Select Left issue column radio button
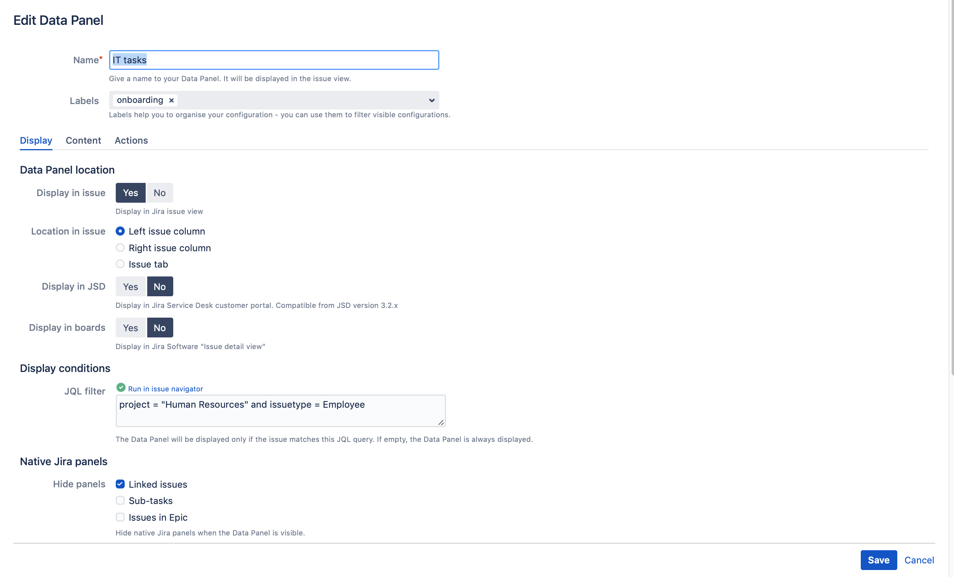Image resolution: width=954 pixels, height=577 pixels. pos(120,231)
